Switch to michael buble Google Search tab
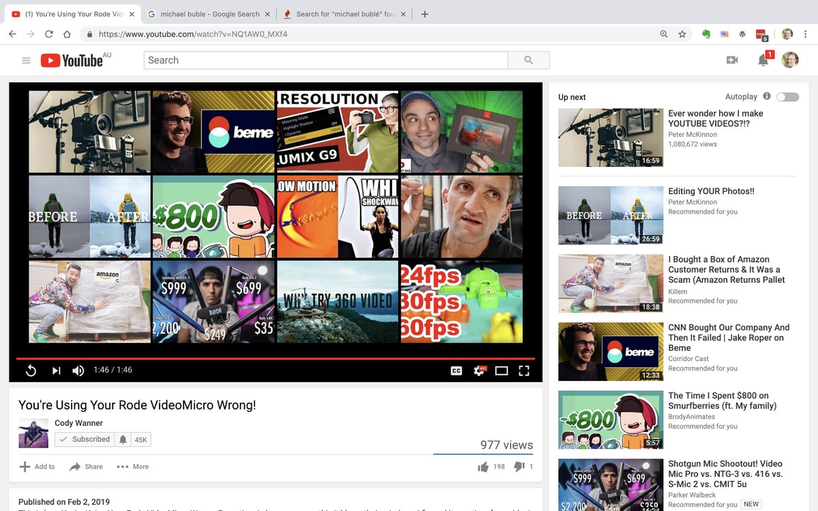The width and height of the screenshot is (818, 511). coord(209,14)
